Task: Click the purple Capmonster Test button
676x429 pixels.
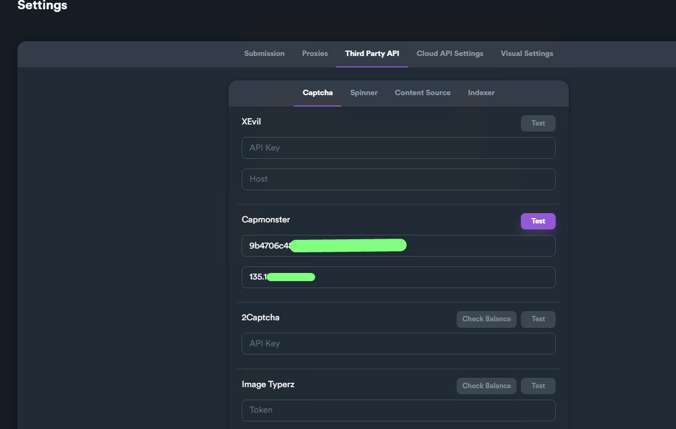Action: tap(538, 221)
